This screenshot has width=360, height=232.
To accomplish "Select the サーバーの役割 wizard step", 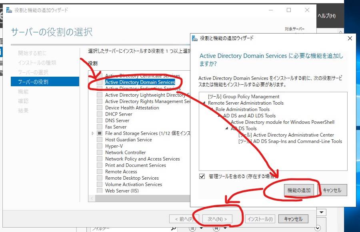I will pos(45,81).
